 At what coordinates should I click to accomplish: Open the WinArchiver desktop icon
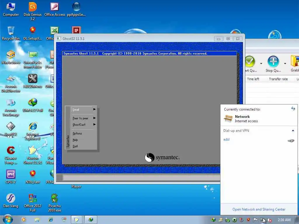(x=11, y=57)
